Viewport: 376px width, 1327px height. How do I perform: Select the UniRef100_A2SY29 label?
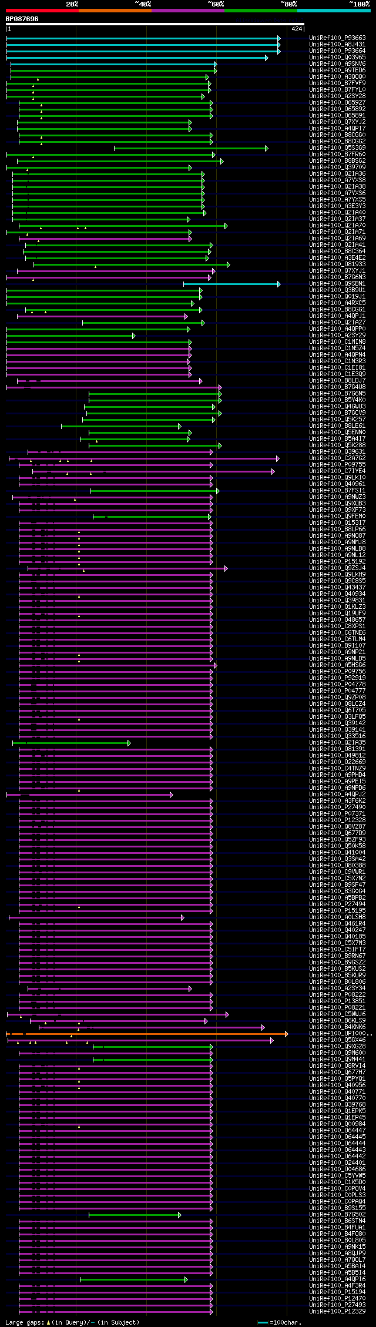337,336
